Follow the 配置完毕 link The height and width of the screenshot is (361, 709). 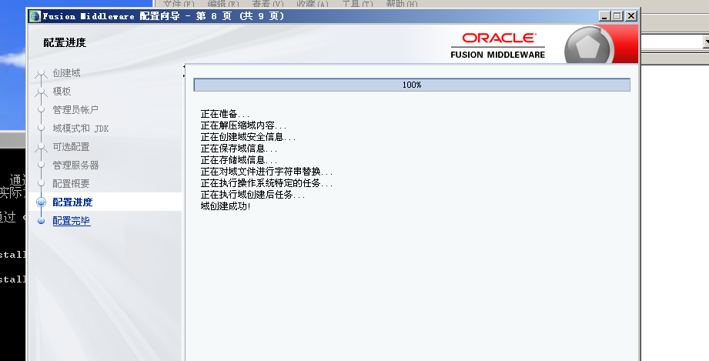pos(72,221)
